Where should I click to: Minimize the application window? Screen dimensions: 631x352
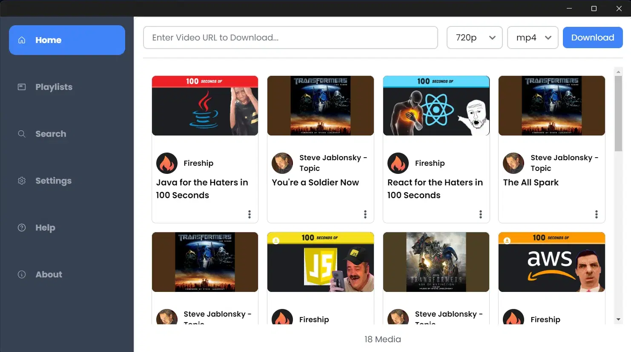pyautogui.click(x=569, y=9)
